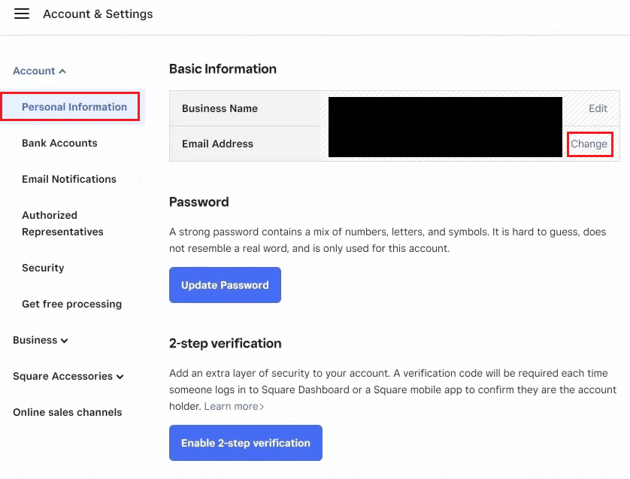Open Authorized Representatives page
Screen dimensions: 630x479
click(62, 223)
